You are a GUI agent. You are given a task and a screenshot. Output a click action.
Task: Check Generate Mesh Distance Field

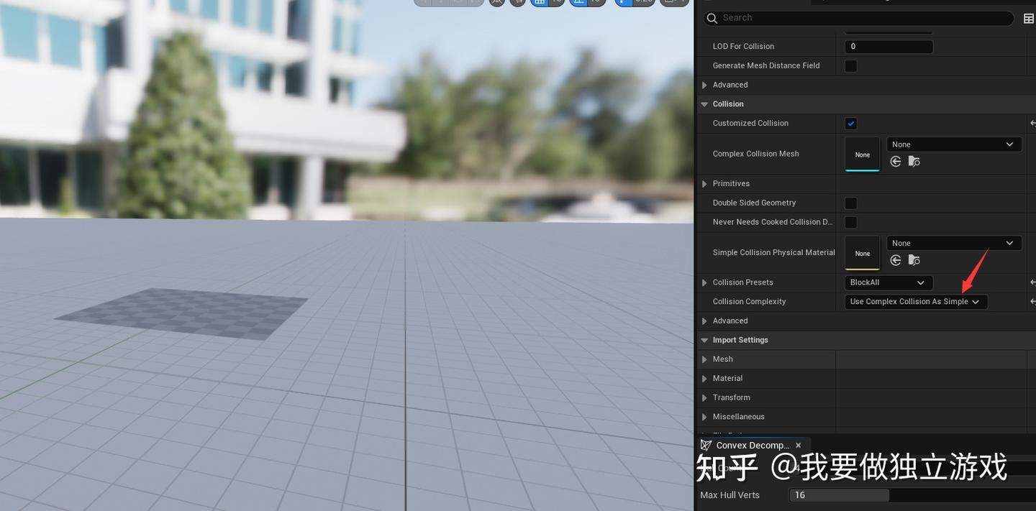850,65
